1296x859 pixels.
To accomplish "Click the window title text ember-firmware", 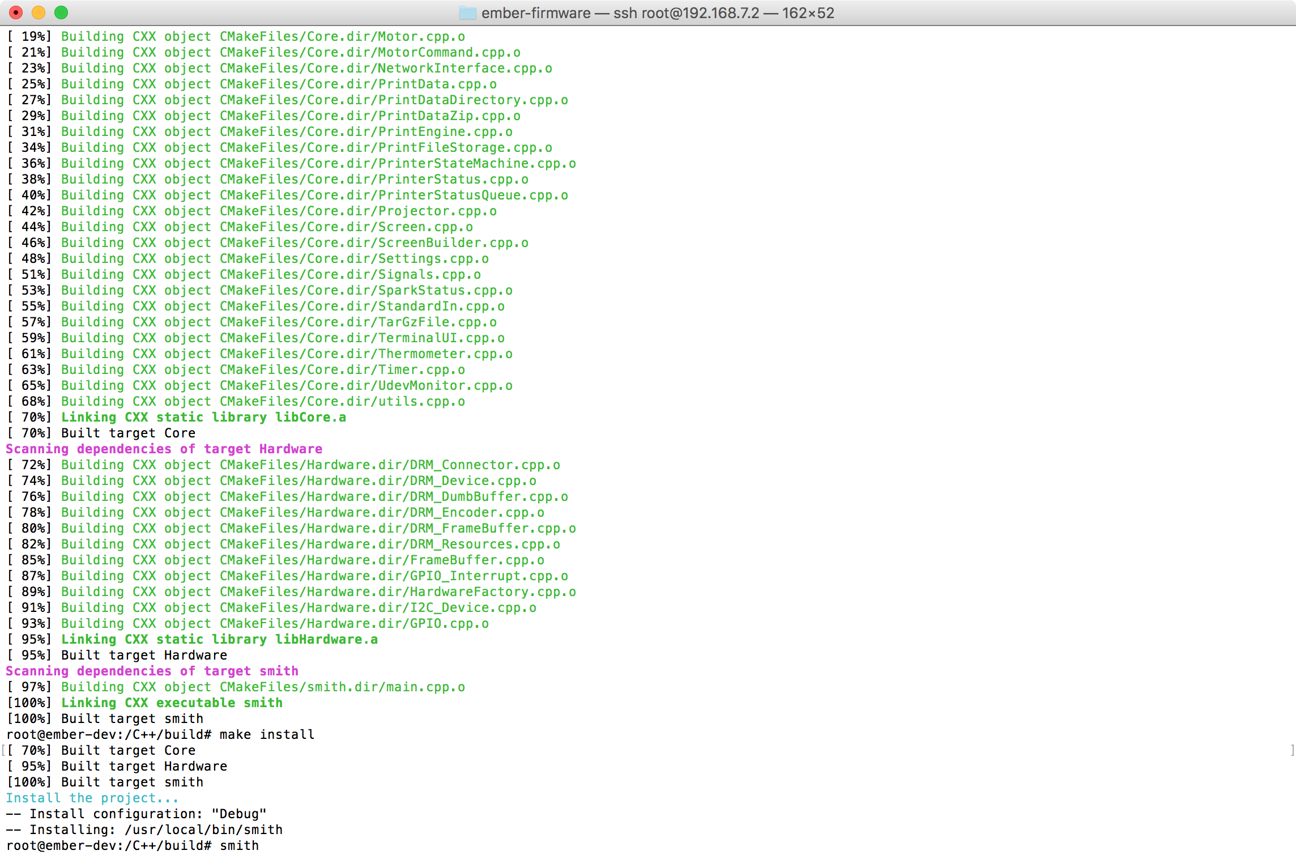I will coord(536,12).
